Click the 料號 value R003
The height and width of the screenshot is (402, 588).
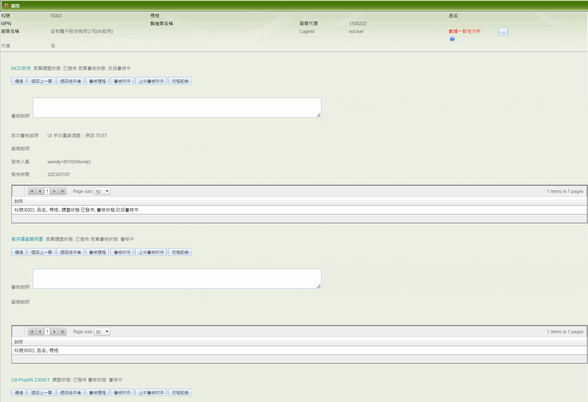(56, 16)
